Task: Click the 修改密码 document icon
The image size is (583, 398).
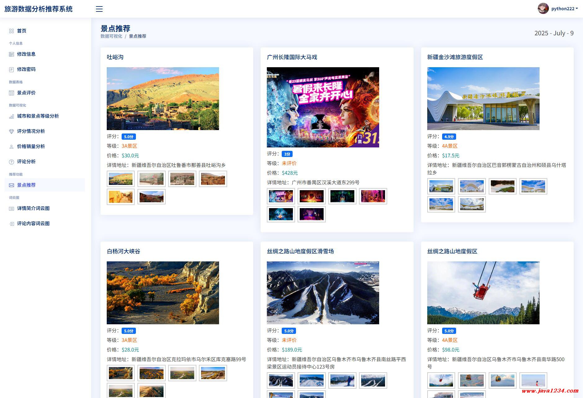Action: tap(11, 69)
